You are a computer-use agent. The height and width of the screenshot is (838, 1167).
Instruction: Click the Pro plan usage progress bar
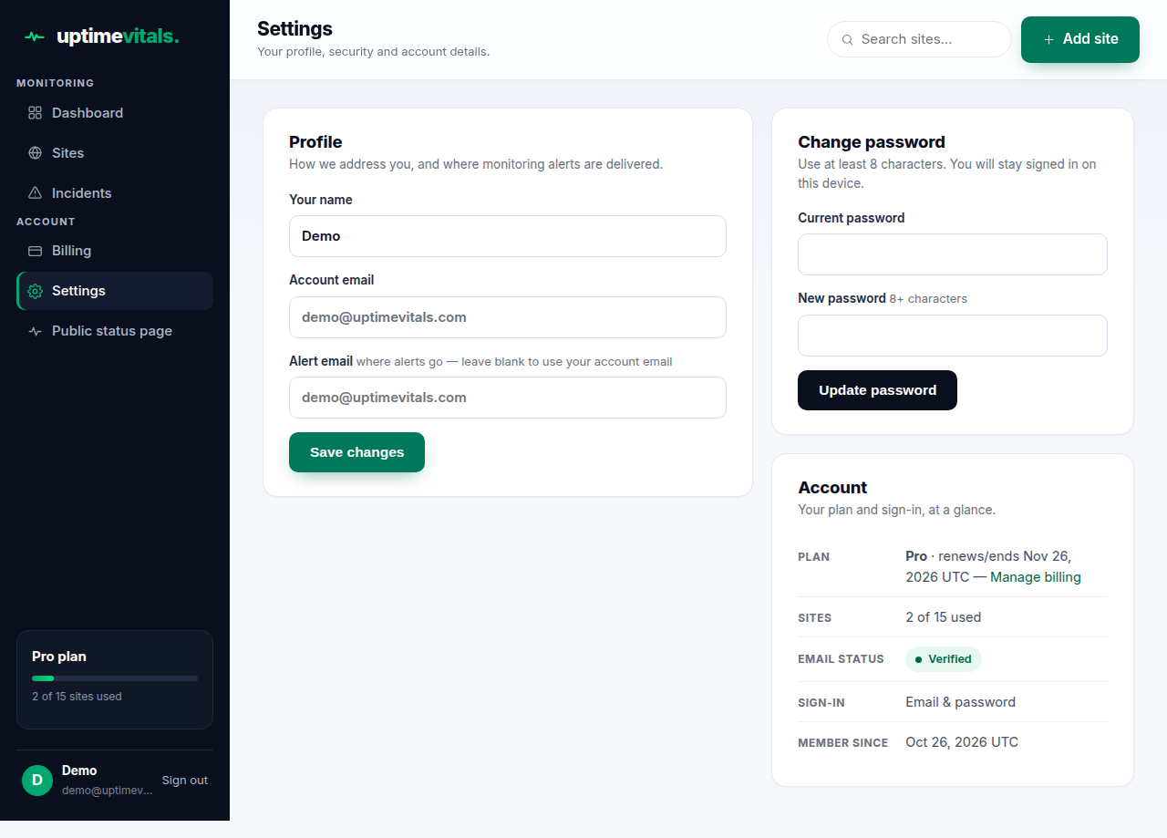tap(115, 678)
